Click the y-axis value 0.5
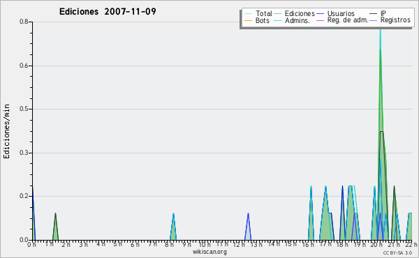419x258 pixels. [24, 109]
